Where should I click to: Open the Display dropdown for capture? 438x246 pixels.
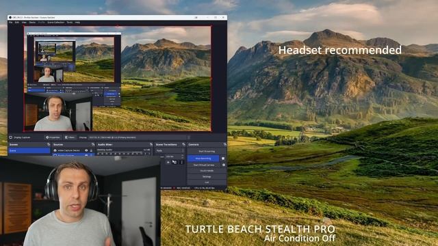(139, 137)
